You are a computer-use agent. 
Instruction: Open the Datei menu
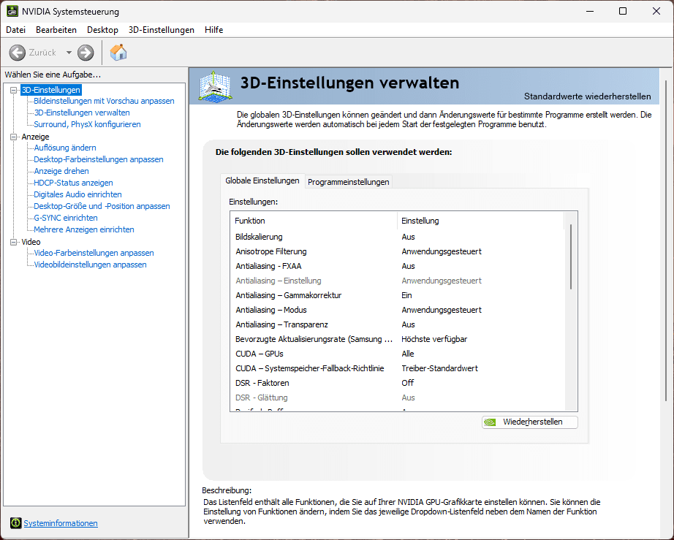16,30
